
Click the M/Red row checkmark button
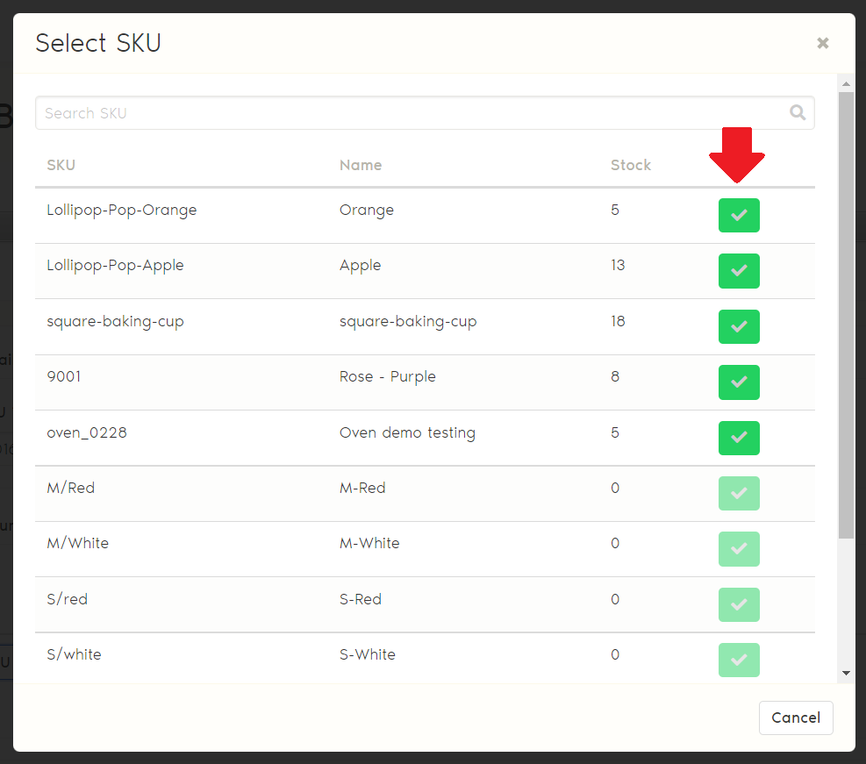pyautogui.click(x=739, y=493)
